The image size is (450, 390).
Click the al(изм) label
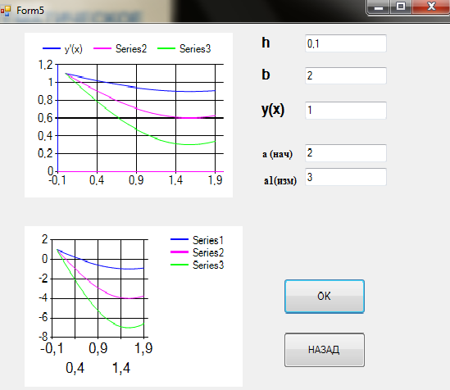(280, 181)
